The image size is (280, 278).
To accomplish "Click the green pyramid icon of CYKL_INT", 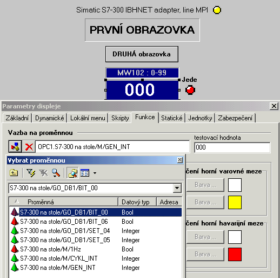I will coord(15,258).
